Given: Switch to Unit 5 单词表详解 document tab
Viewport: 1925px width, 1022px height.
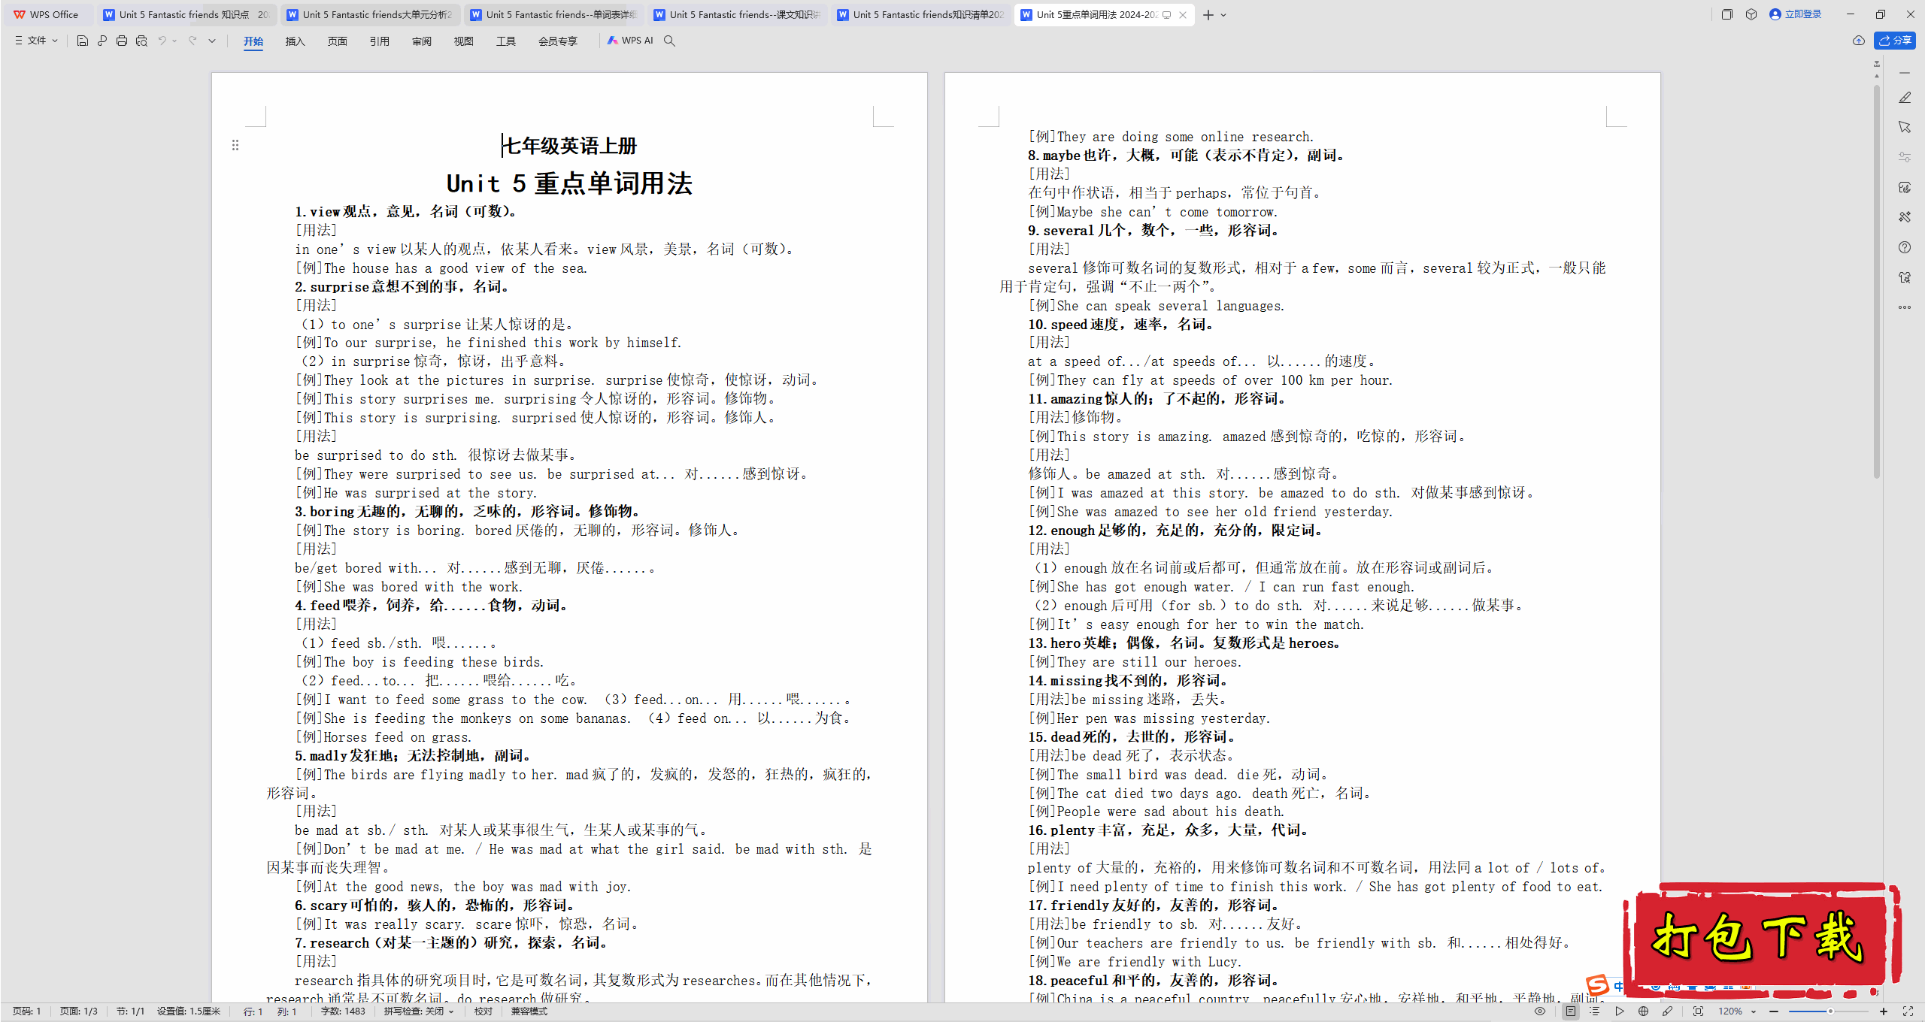Looking at the screenshot, I should click(x=553, y=15).
